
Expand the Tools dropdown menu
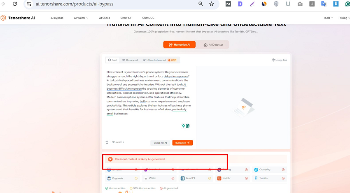click(x=328, y=18)
